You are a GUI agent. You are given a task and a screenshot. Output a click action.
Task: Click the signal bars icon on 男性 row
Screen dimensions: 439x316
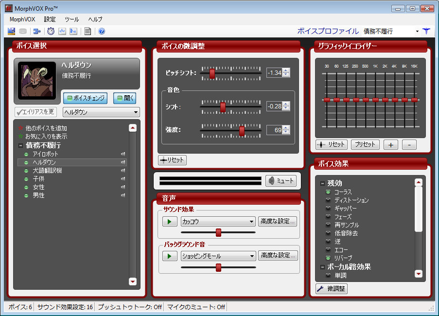123,195
